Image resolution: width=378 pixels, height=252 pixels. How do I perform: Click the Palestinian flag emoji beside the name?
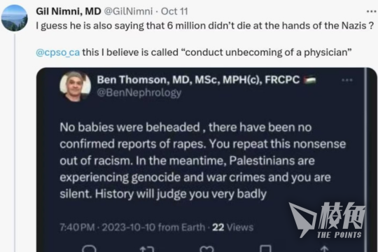310,80
